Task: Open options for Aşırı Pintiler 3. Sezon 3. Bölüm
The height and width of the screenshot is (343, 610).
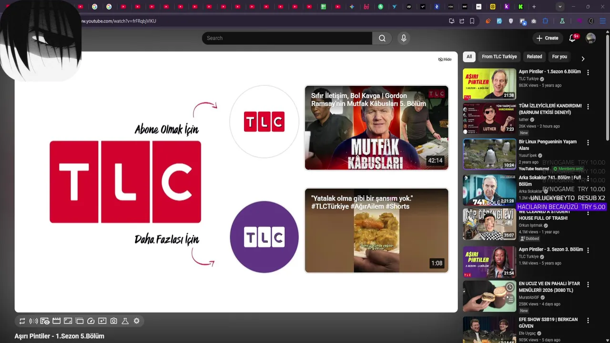Action: pos(588,250)
